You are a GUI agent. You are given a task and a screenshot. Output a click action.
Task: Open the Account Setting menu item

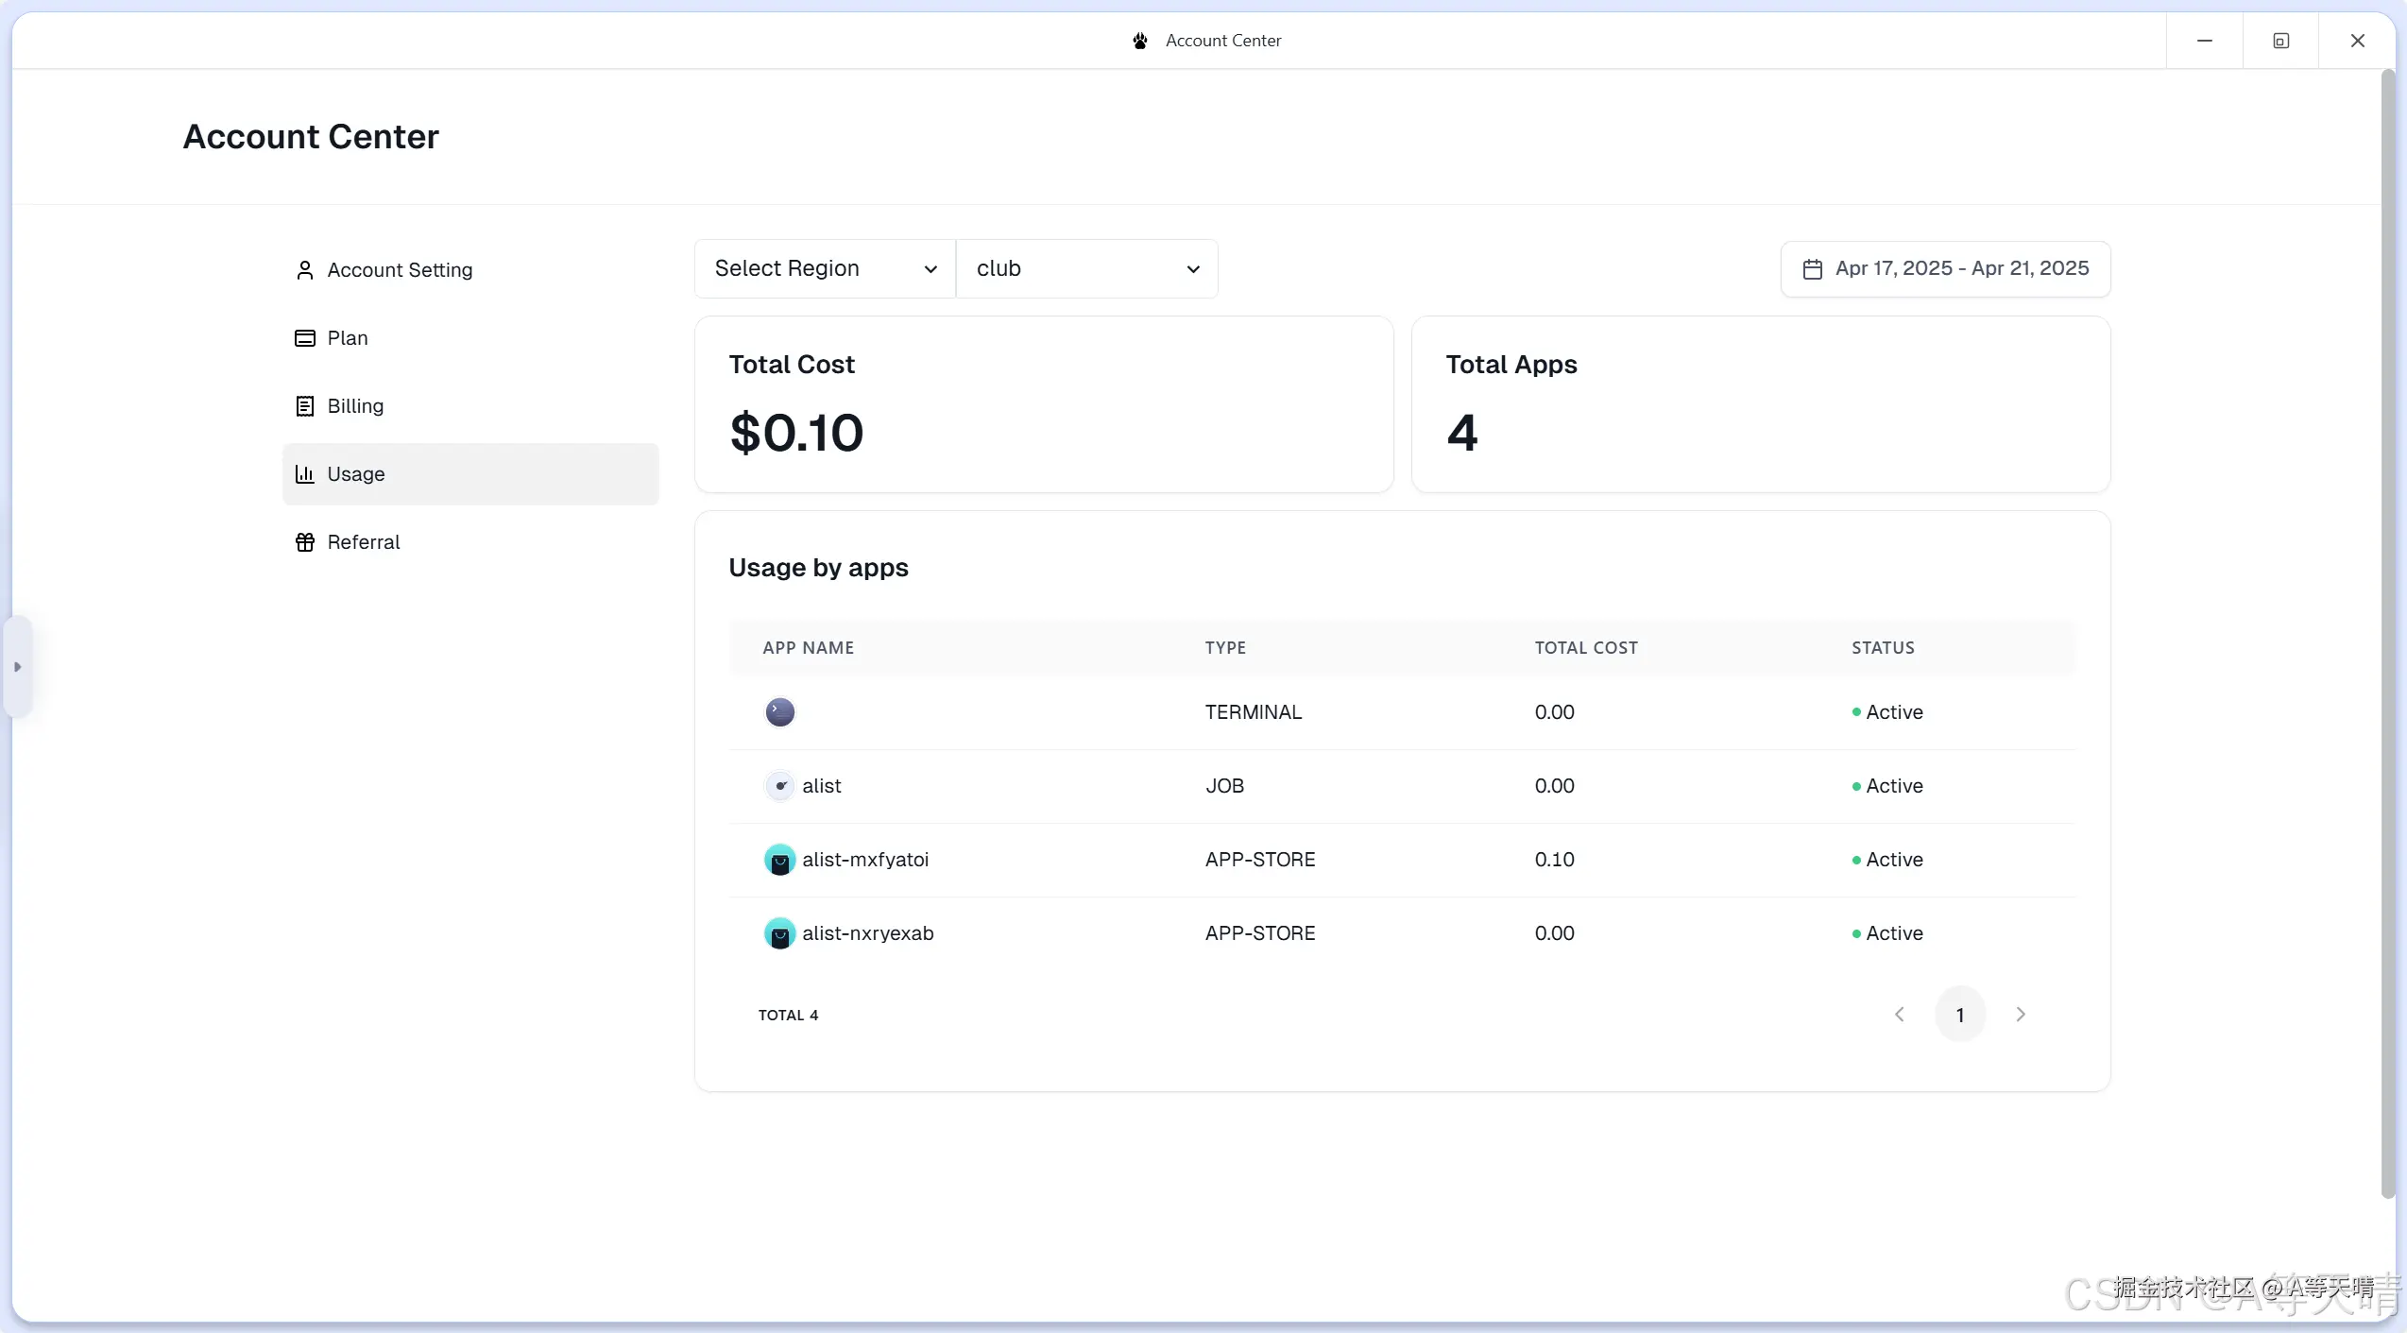coord(399,270)
